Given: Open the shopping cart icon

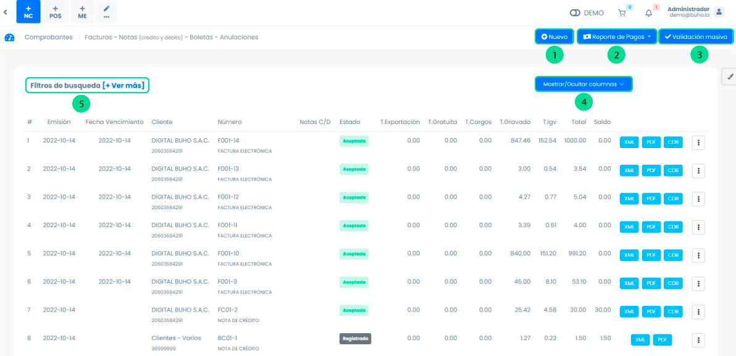Looking at the screenshot, I should click(621, 12).
